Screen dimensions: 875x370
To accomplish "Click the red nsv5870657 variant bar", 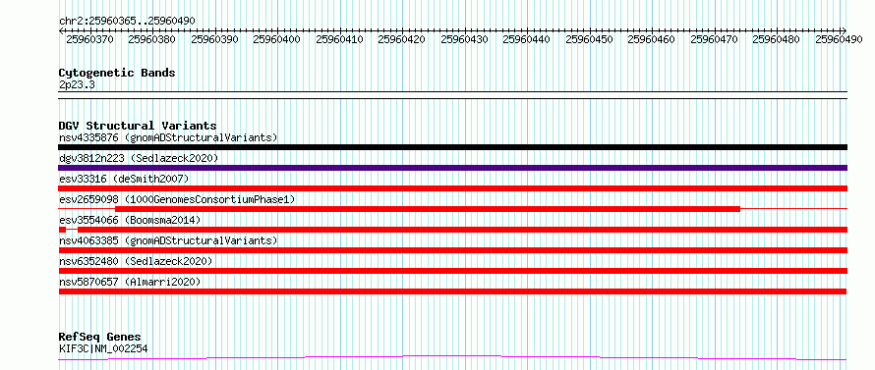I will pyautogui.click(x=452, y=291).
